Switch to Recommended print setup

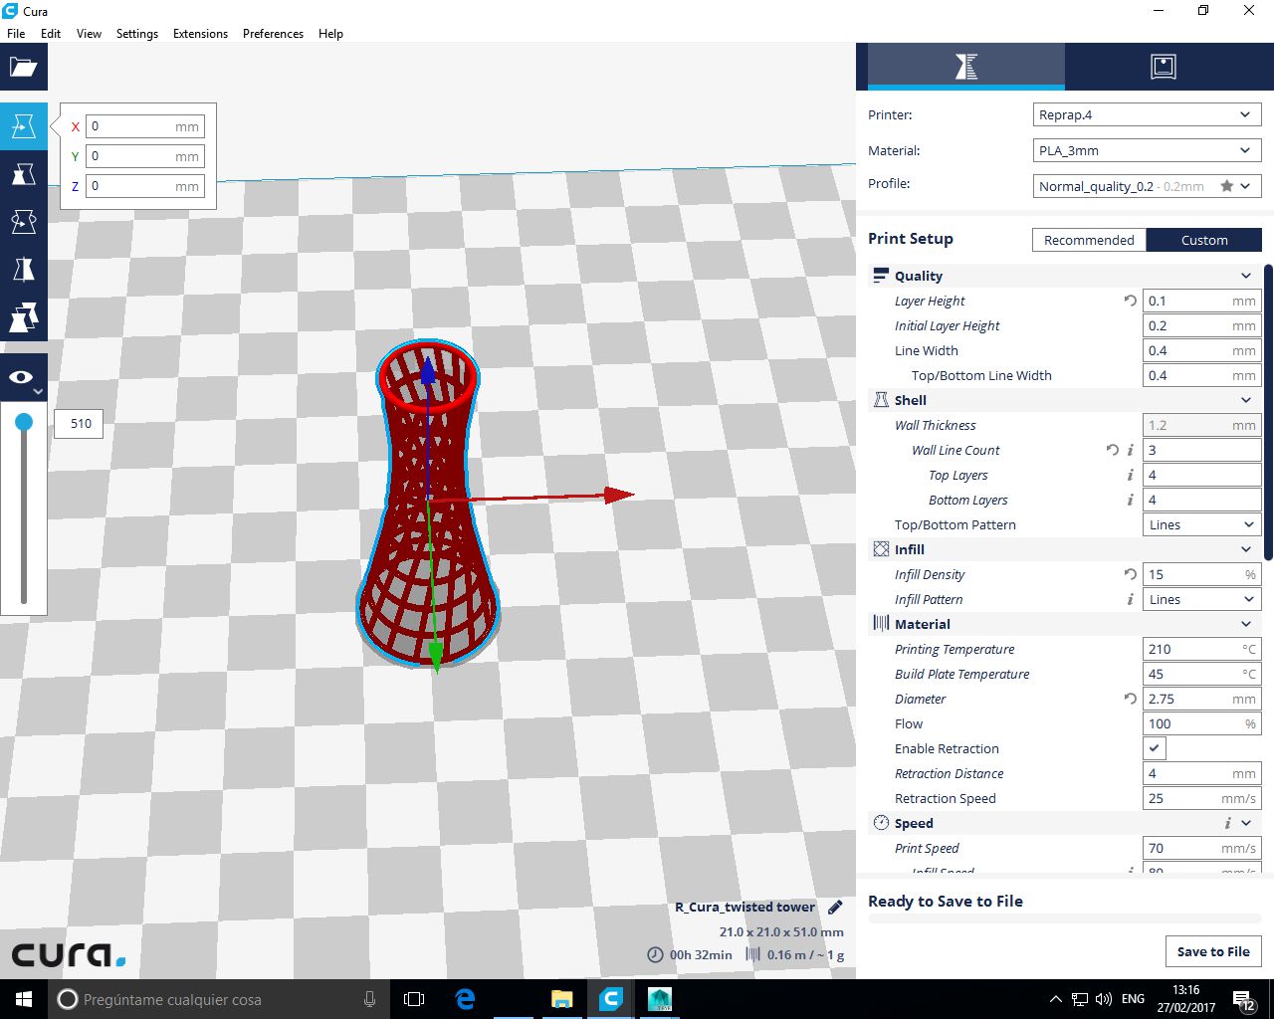pos(1089,240)
